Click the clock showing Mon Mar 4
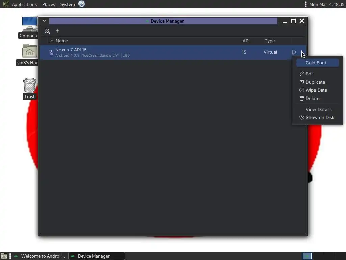This screenshot has width=346, height=260. tap(327, 4)
